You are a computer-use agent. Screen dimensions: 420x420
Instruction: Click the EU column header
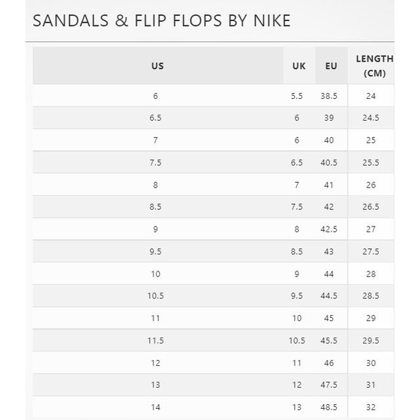tap(331, 66)
